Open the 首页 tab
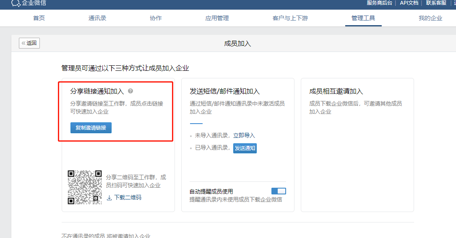Screen dimensions: 456x238 [x=39, y=18]
